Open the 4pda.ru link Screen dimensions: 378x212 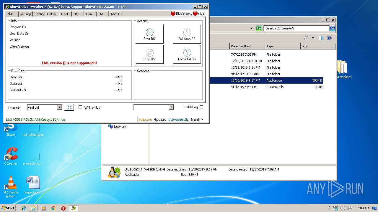(160, 120)
